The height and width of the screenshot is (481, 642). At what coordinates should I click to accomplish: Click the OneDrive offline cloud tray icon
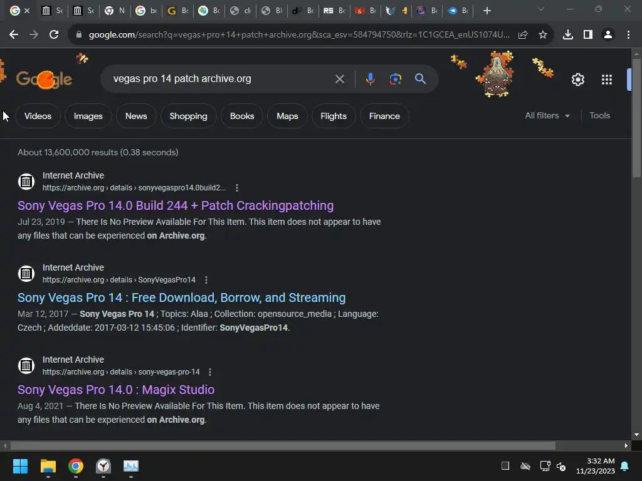click(525, 466)
